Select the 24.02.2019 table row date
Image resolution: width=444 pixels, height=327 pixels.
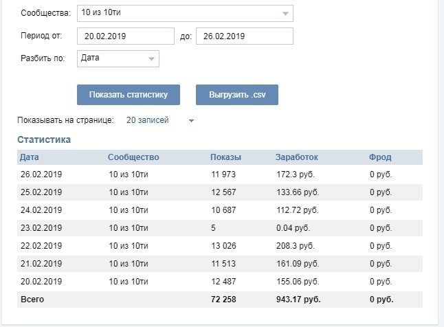41,210
